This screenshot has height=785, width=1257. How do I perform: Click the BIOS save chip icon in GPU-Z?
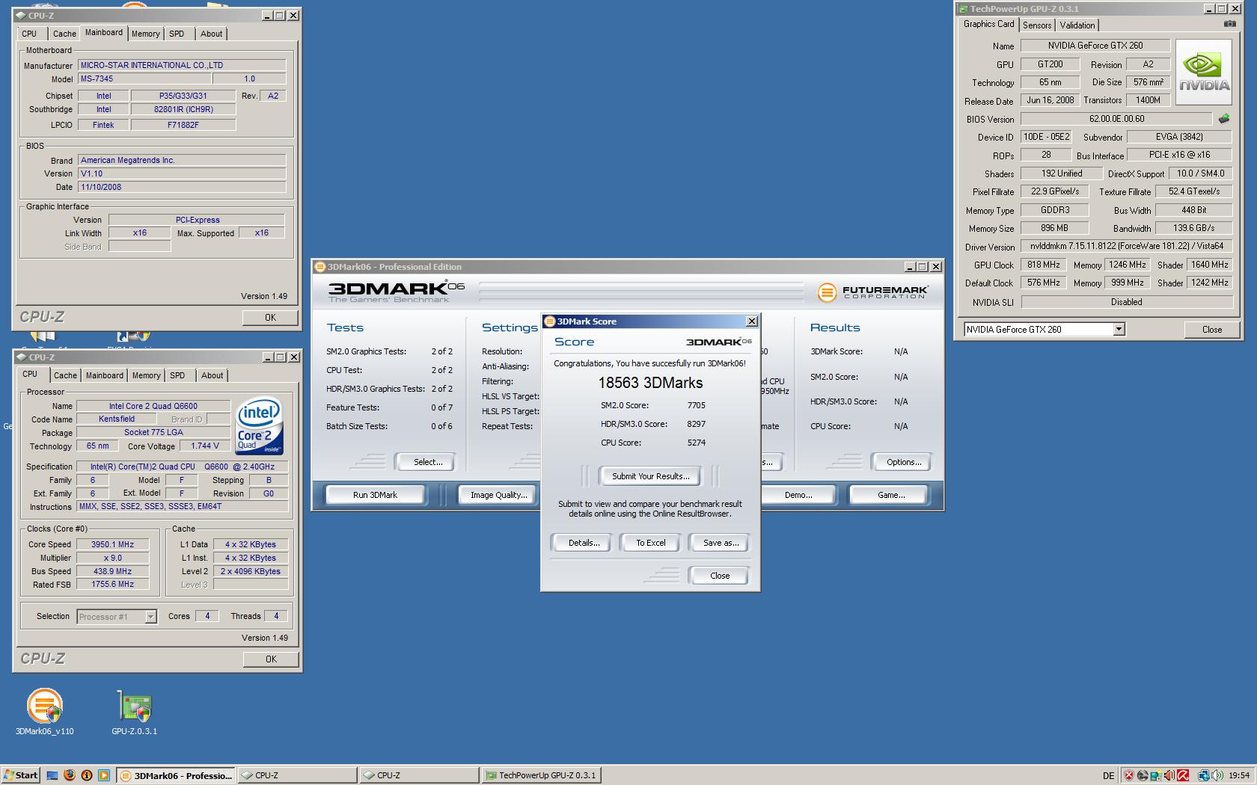1224,119
